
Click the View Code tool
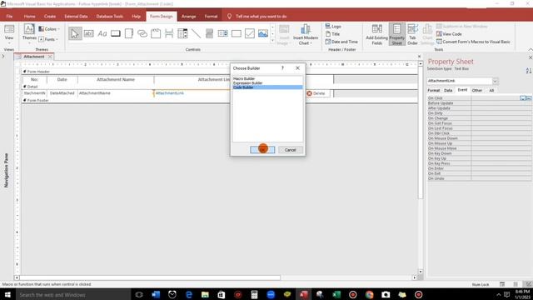pos(449,34)
